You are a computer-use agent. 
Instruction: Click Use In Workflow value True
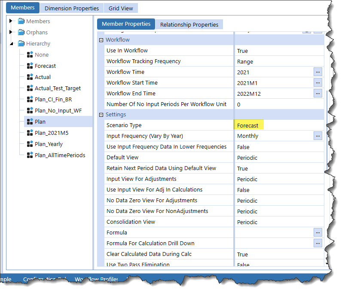(242, 51)
